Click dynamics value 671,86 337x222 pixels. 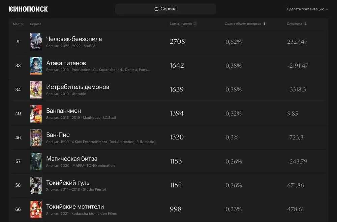pyautogui.click(x=296, y=185)
